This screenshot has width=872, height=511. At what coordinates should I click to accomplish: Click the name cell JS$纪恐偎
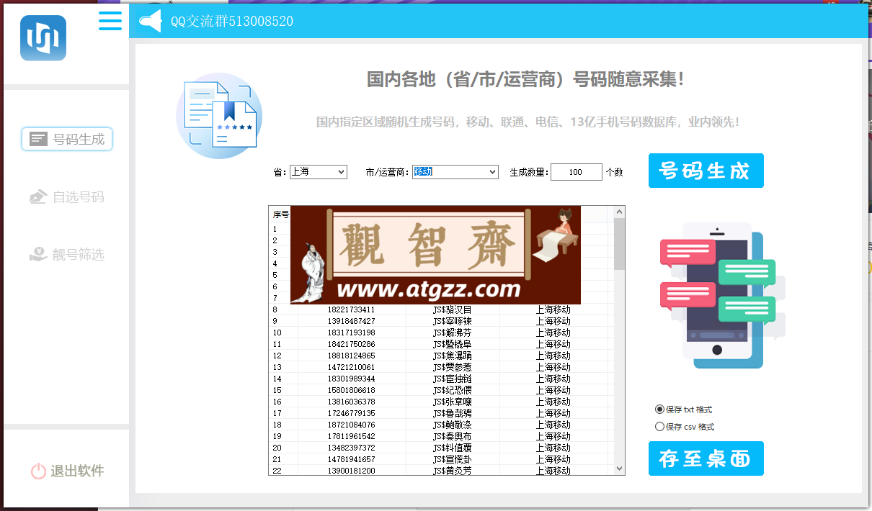tap(452, 390)
